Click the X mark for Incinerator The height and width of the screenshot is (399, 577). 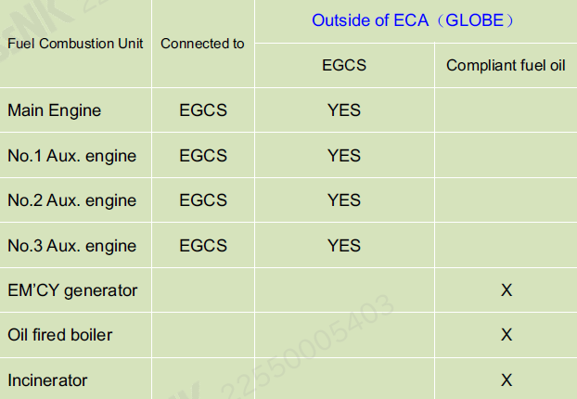(506, 380)
